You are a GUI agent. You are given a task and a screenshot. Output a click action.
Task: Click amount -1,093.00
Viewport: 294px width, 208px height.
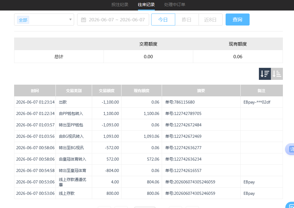click(x=110, y=125)
